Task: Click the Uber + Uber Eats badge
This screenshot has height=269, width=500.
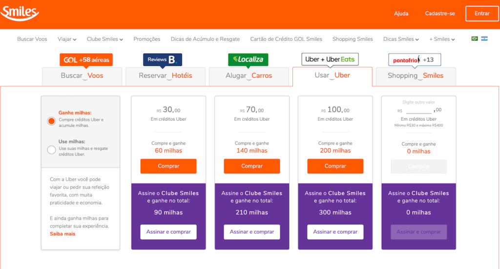Action: (x=330, y=59)
